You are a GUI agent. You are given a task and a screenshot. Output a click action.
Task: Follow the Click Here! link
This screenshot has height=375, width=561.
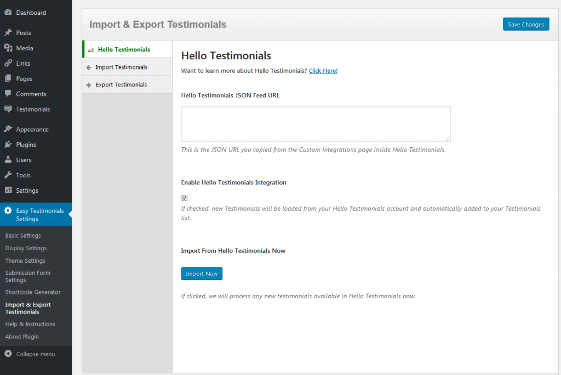(x=323, y=71)
